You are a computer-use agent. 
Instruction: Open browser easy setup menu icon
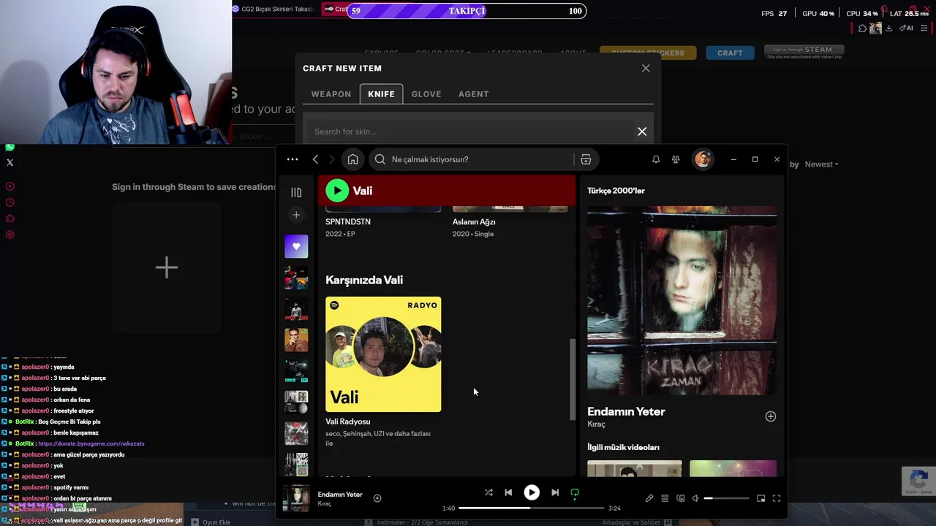(x=924, y=28)
